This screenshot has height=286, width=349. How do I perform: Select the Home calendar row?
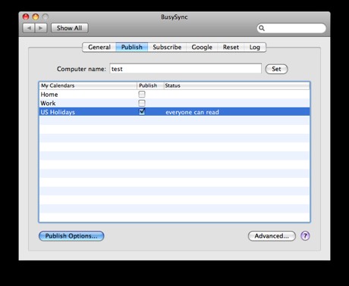174,95
